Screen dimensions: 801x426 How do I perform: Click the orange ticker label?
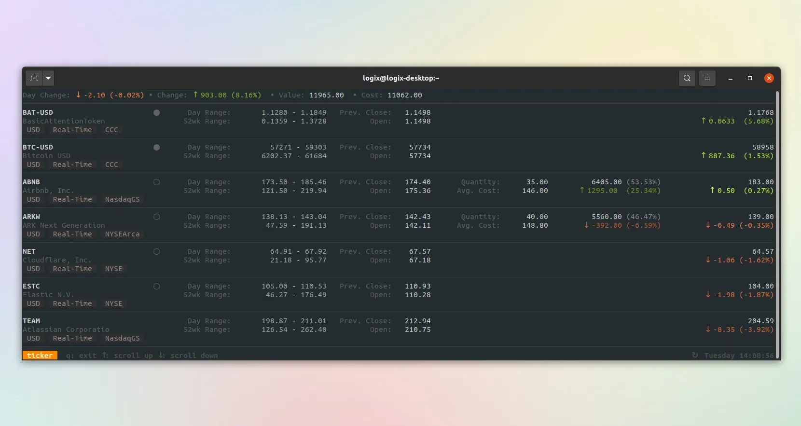click(40, 356)
